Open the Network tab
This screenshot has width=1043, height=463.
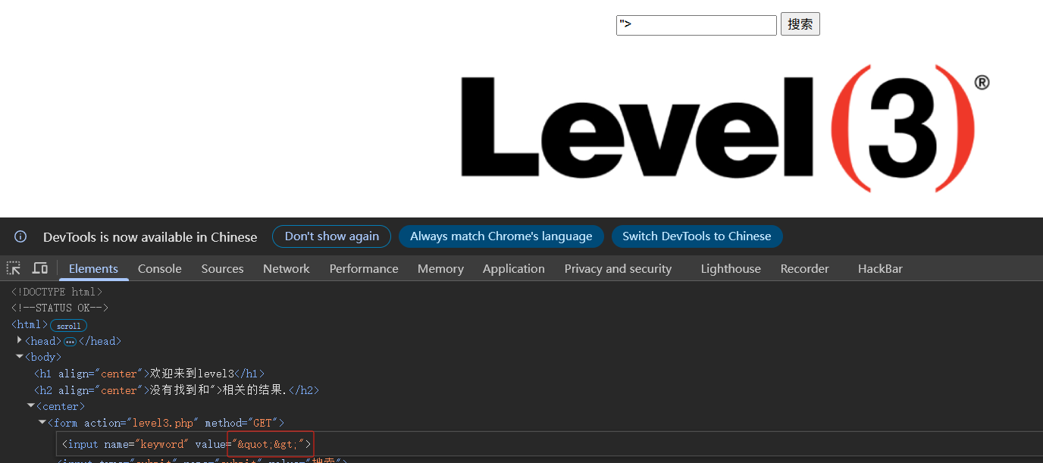[x=286, y=268]
